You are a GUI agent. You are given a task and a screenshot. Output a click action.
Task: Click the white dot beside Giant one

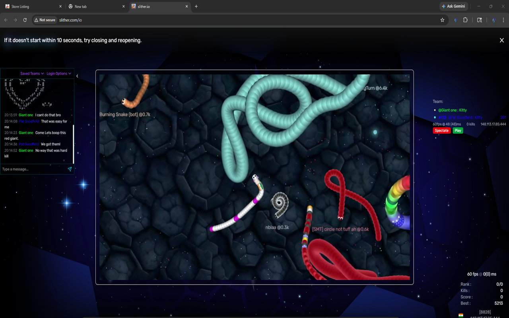coord(435,110)
